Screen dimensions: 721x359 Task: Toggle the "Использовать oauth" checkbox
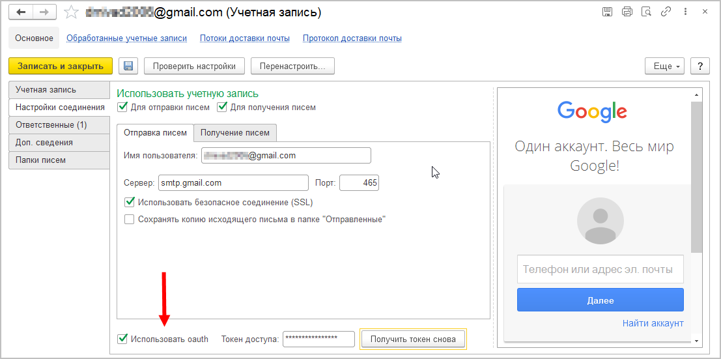(122, 339)
